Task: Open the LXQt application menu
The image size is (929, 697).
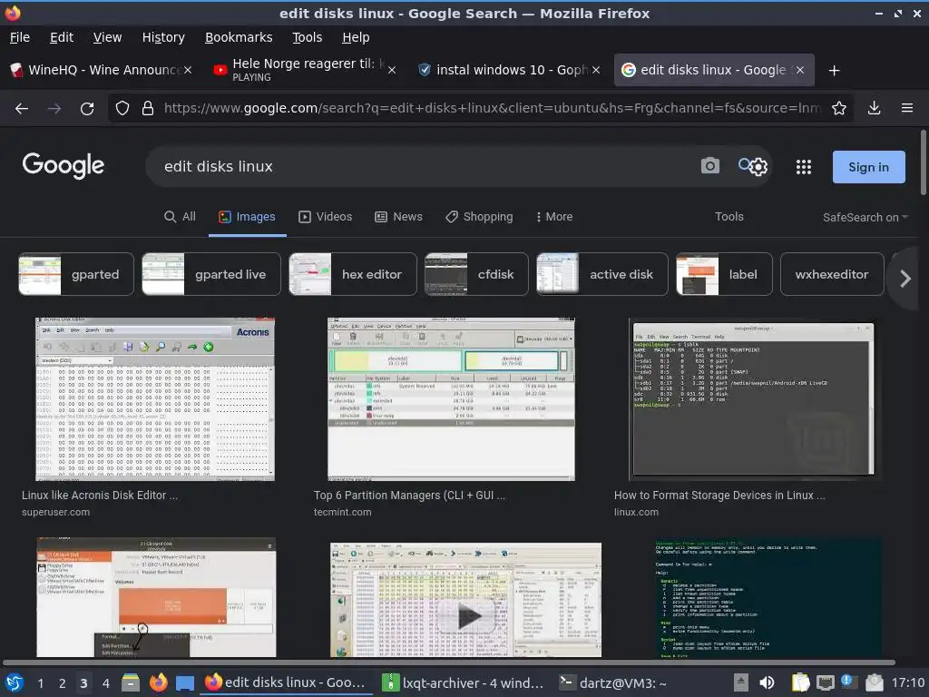Action: click(15, 682)
